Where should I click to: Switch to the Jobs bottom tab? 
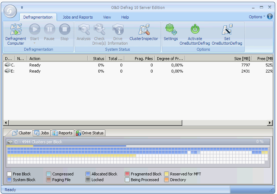(x=42, y=133)
